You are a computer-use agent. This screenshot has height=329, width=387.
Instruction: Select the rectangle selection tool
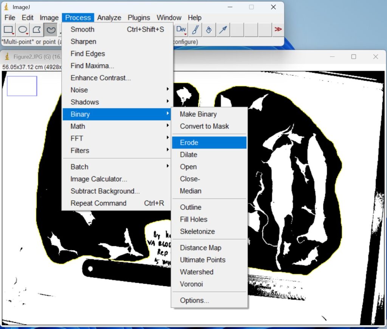pos(8,30)
